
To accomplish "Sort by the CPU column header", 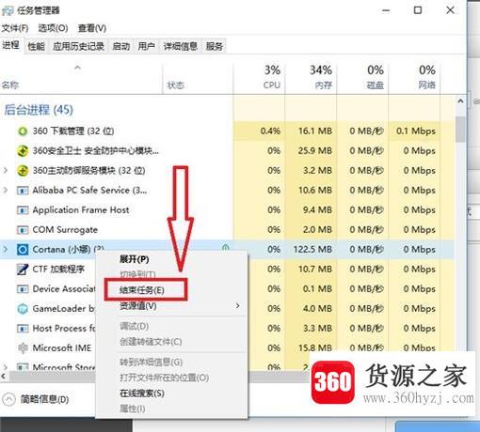I will pos(259,78).
